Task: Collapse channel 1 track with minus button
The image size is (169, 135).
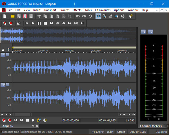Action: (x=8, y=55)
